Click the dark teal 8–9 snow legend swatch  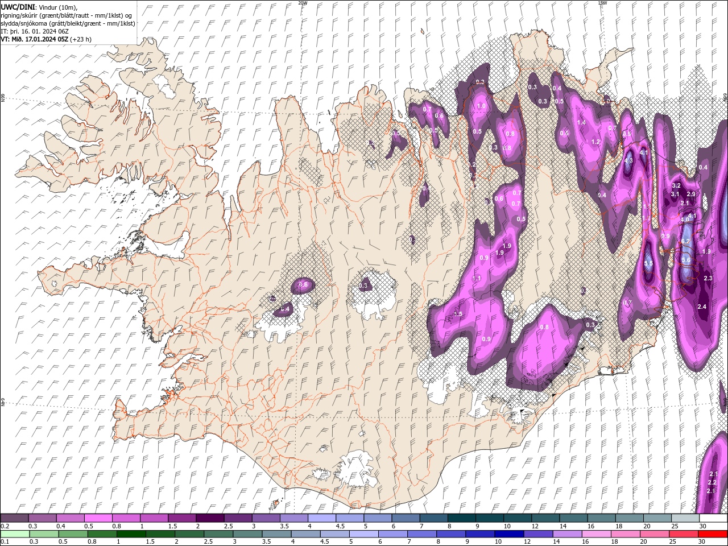(x=462, y=518)
